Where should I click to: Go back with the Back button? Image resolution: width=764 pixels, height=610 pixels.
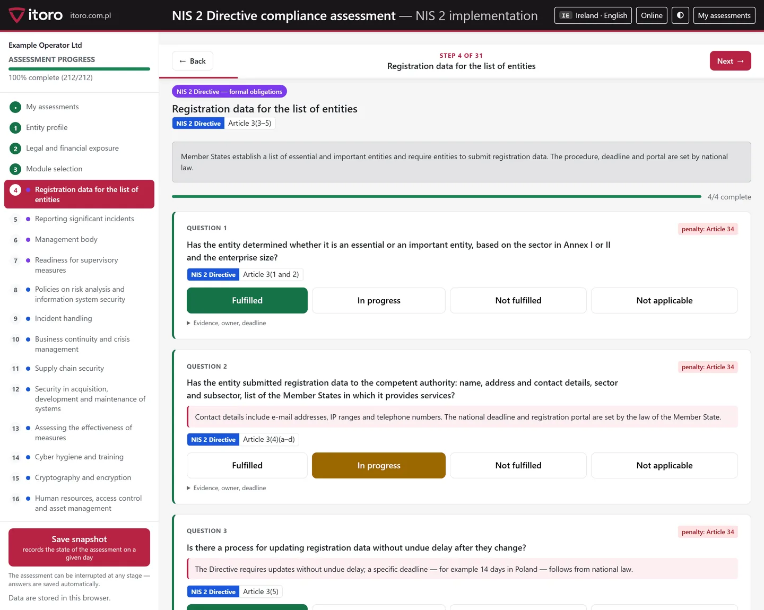tap(193, 61)
